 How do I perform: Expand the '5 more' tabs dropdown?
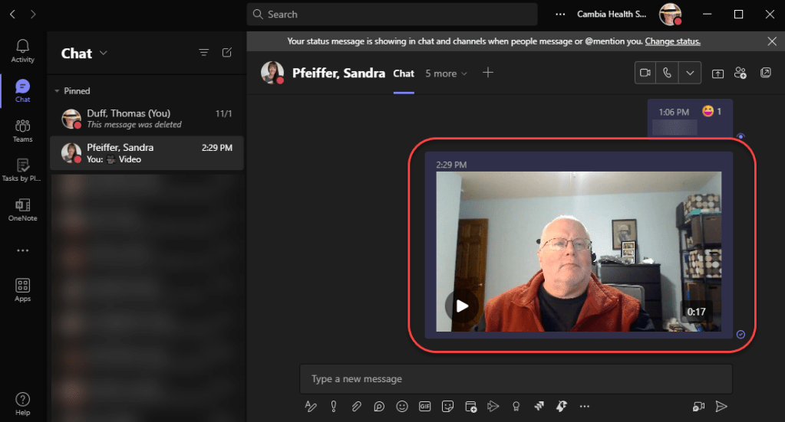446,74
